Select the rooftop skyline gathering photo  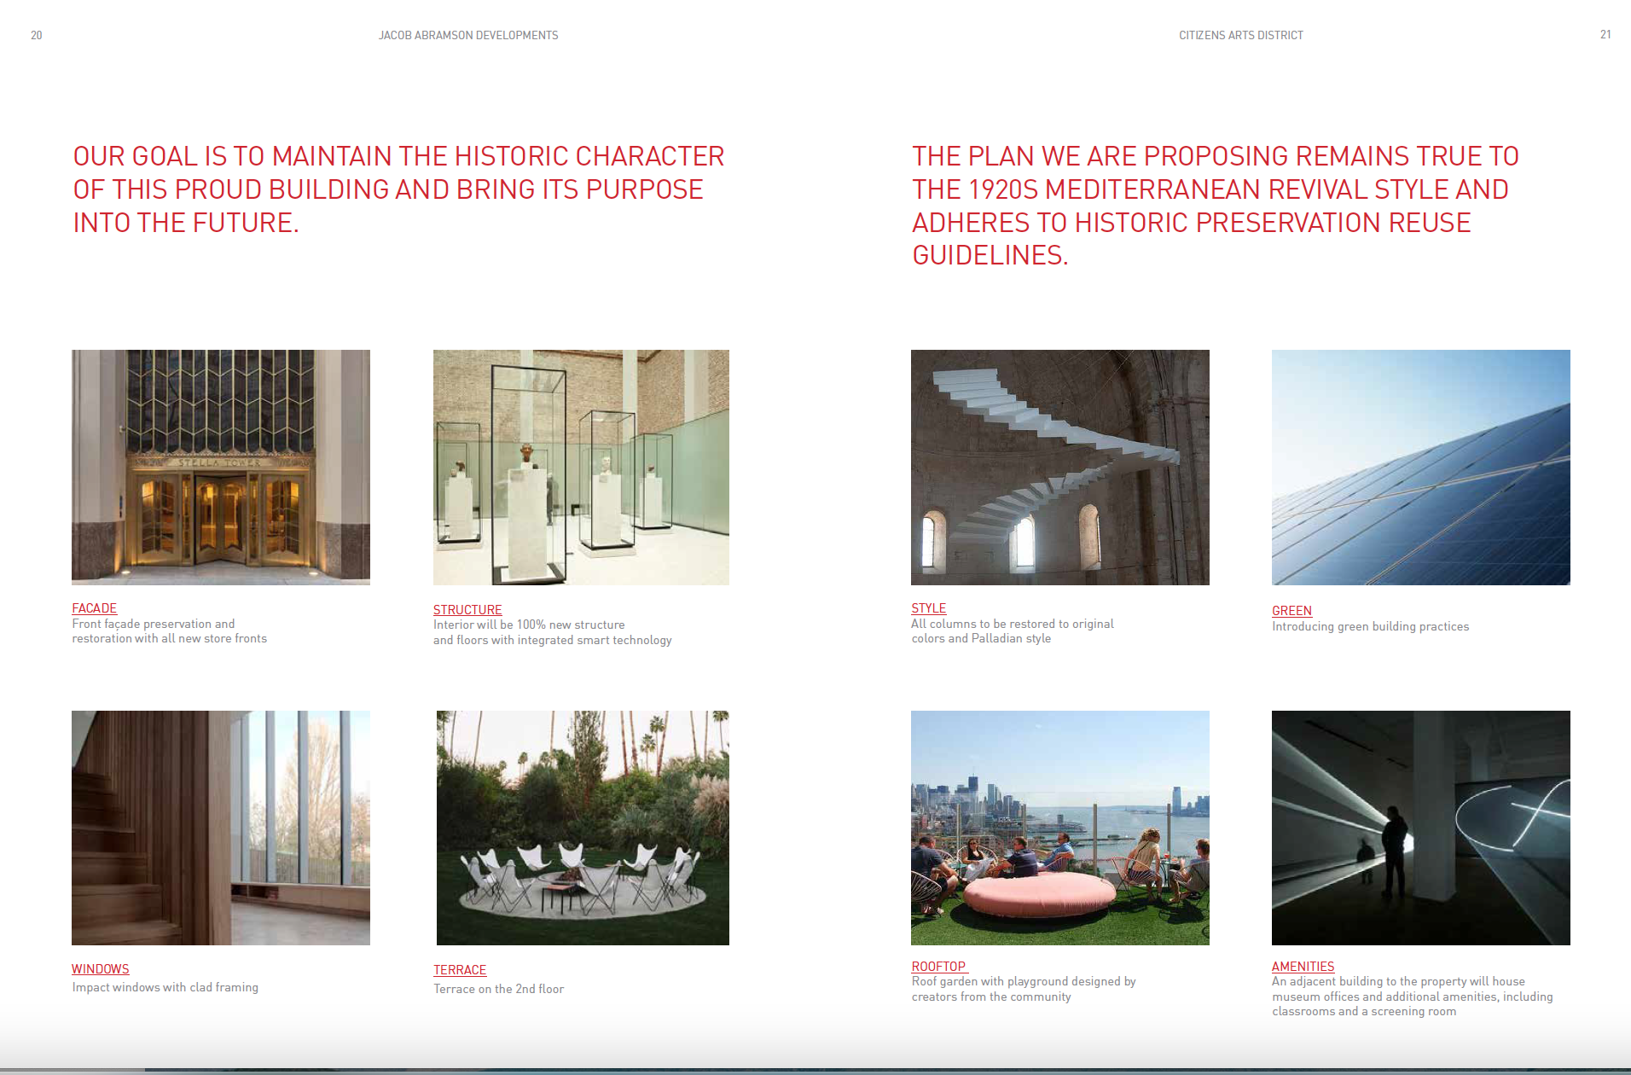[x=1060, y=828]
